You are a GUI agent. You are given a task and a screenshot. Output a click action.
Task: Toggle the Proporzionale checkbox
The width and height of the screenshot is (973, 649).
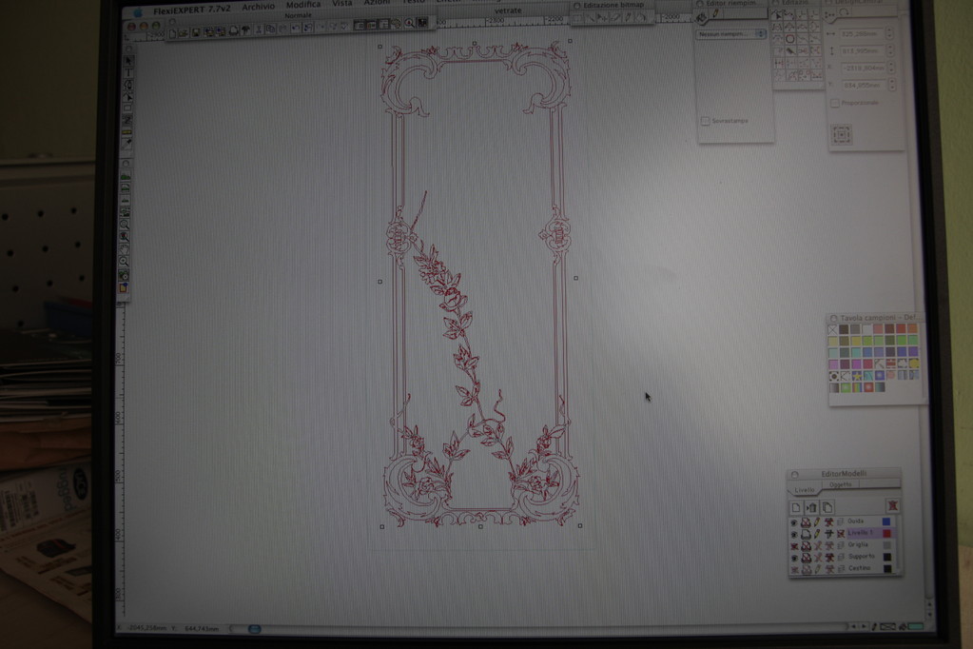tap(835, 103)
